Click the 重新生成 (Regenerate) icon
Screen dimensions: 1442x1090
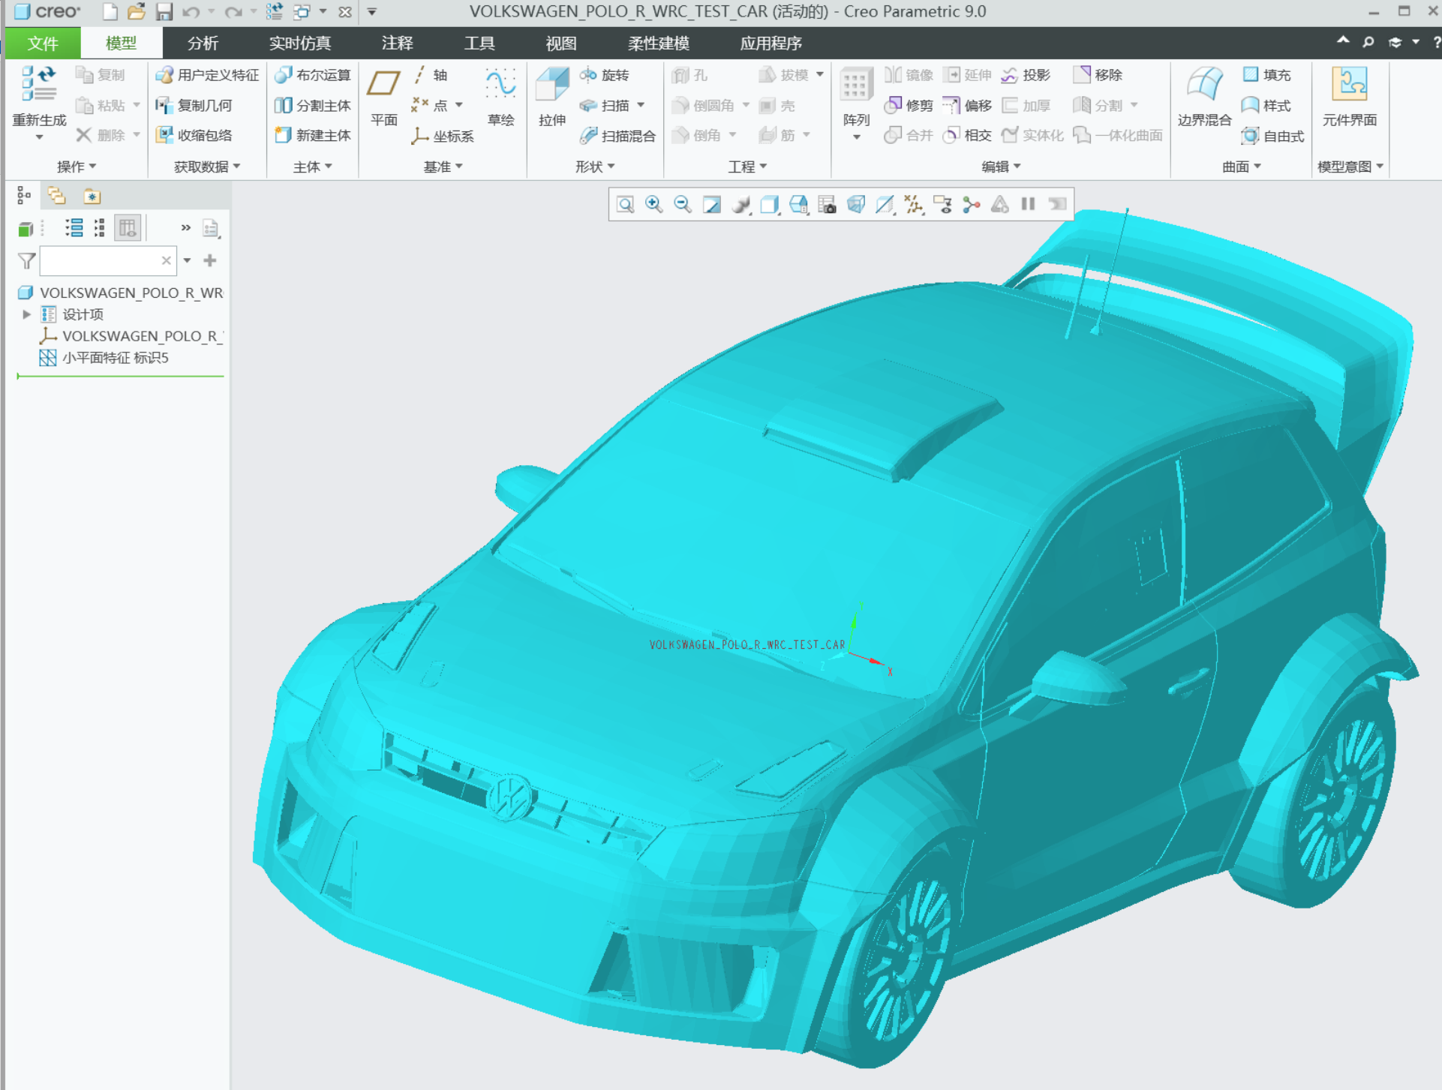(39, 84)
